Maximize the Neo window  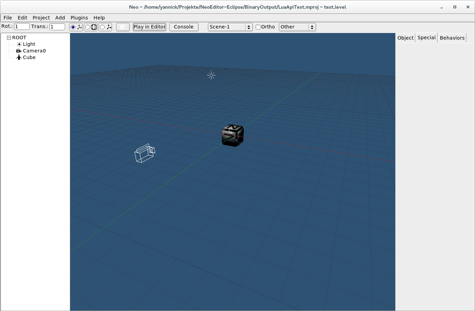click(x=454, y=7)
